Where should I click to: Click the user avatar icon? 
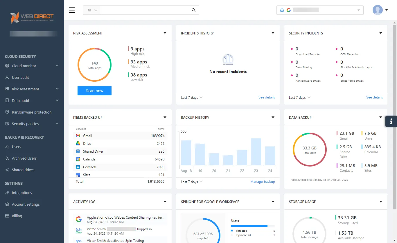(378, 10)
